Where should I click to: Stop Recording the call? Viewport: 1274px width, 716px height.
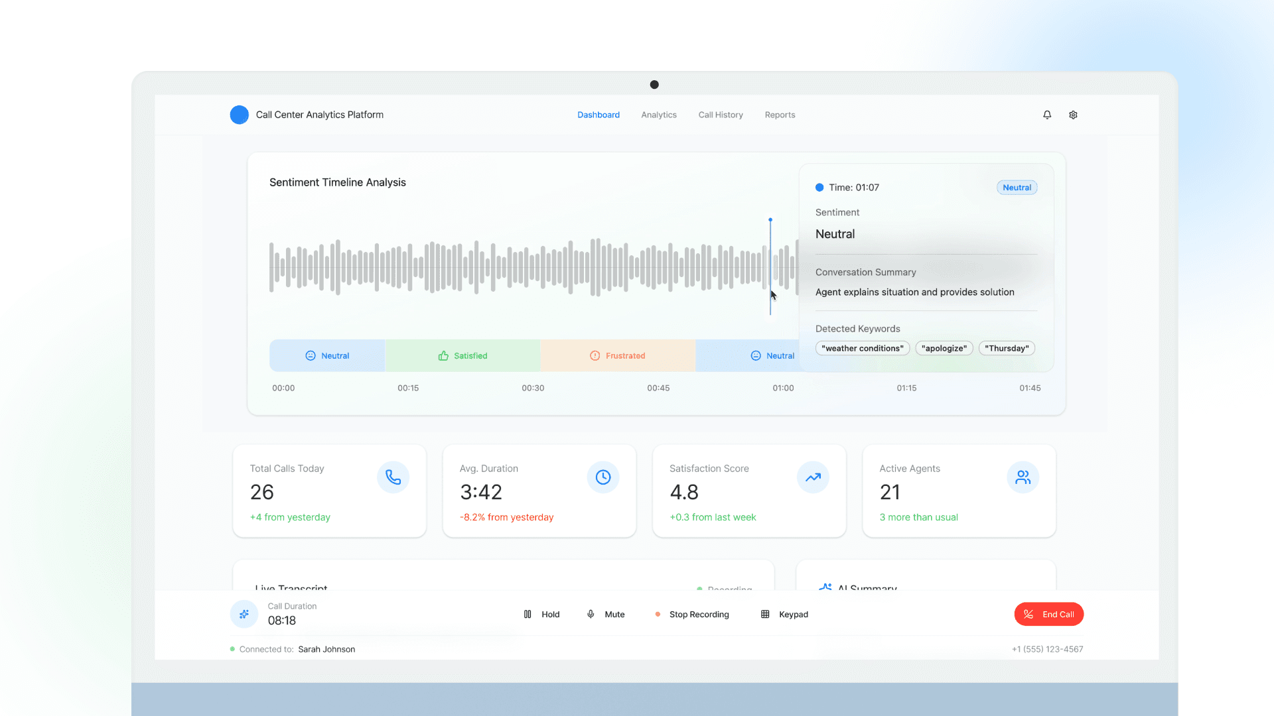pyautogui.click(x=691, y=615)
